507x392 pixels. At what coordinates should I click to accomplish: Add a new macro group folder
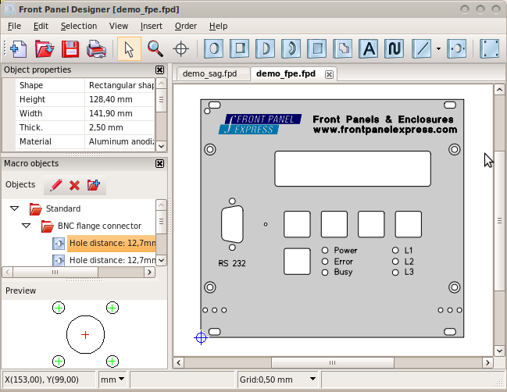point(94,185)
